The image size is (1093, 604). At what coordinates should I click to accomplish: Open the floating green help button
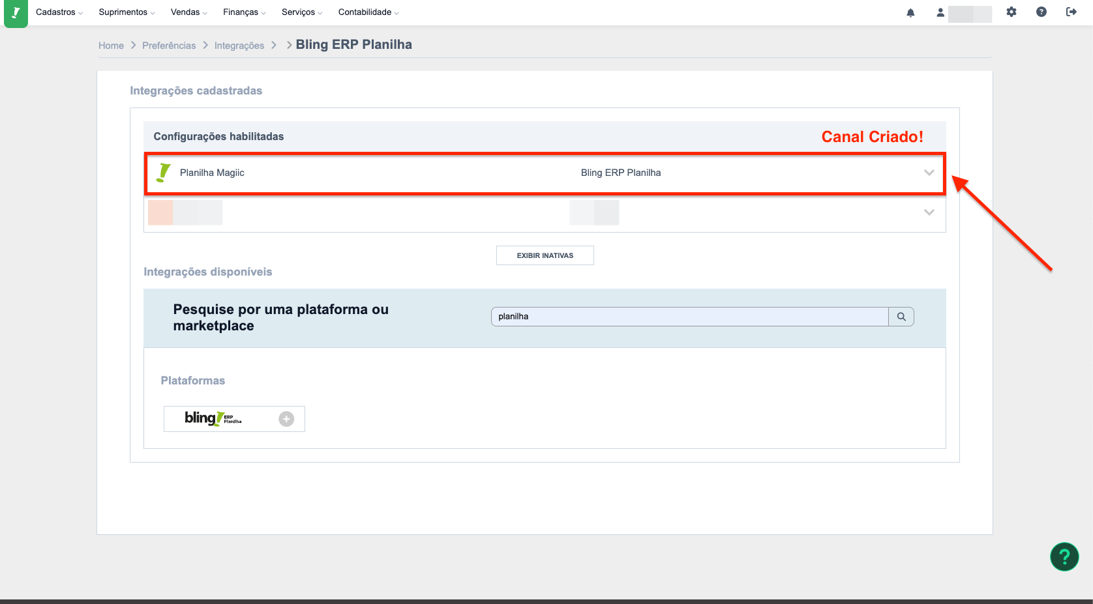(1064, 556)
